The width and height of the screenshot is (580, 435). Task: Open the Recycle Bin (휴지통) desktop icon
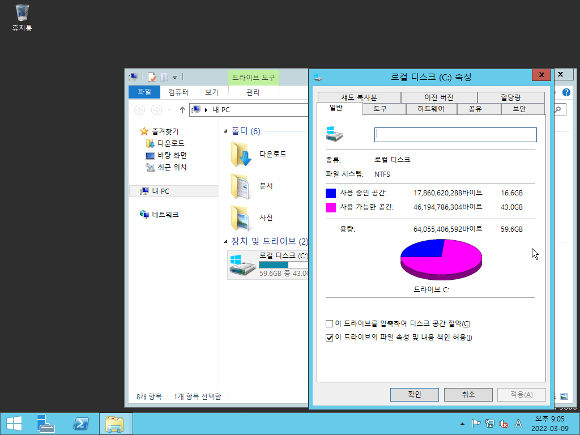pos(22,18)
